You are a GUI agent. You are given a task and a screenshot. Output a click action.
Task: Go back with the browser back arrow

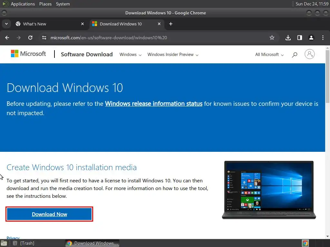[x=7, y=38]
